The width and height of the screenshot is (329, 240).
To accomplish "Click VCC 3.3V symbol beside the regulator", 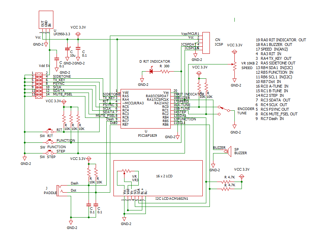I will (x=78, y=34).
